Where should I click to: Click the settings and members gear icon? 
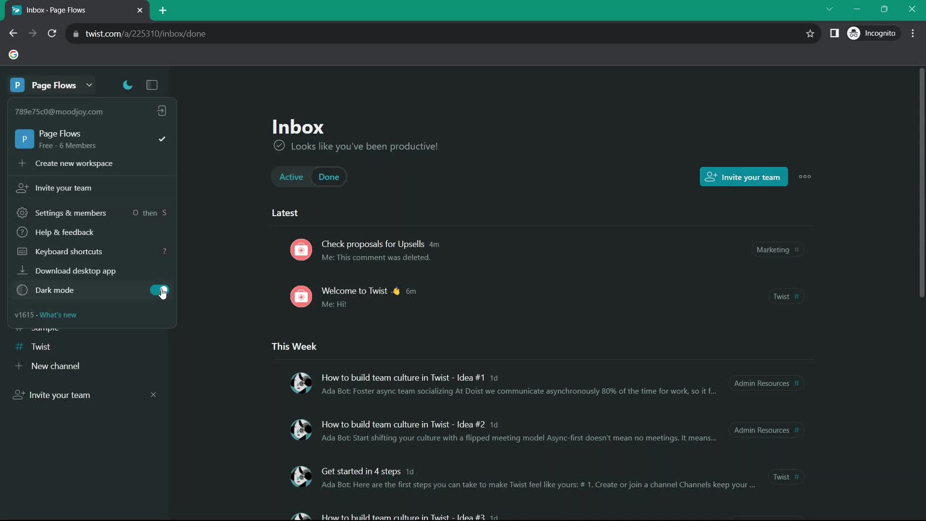tap(21, 212)
